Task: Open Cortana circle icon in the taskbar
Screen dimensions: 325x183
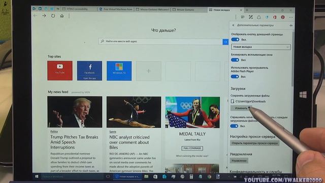Action: click(108, 176)
